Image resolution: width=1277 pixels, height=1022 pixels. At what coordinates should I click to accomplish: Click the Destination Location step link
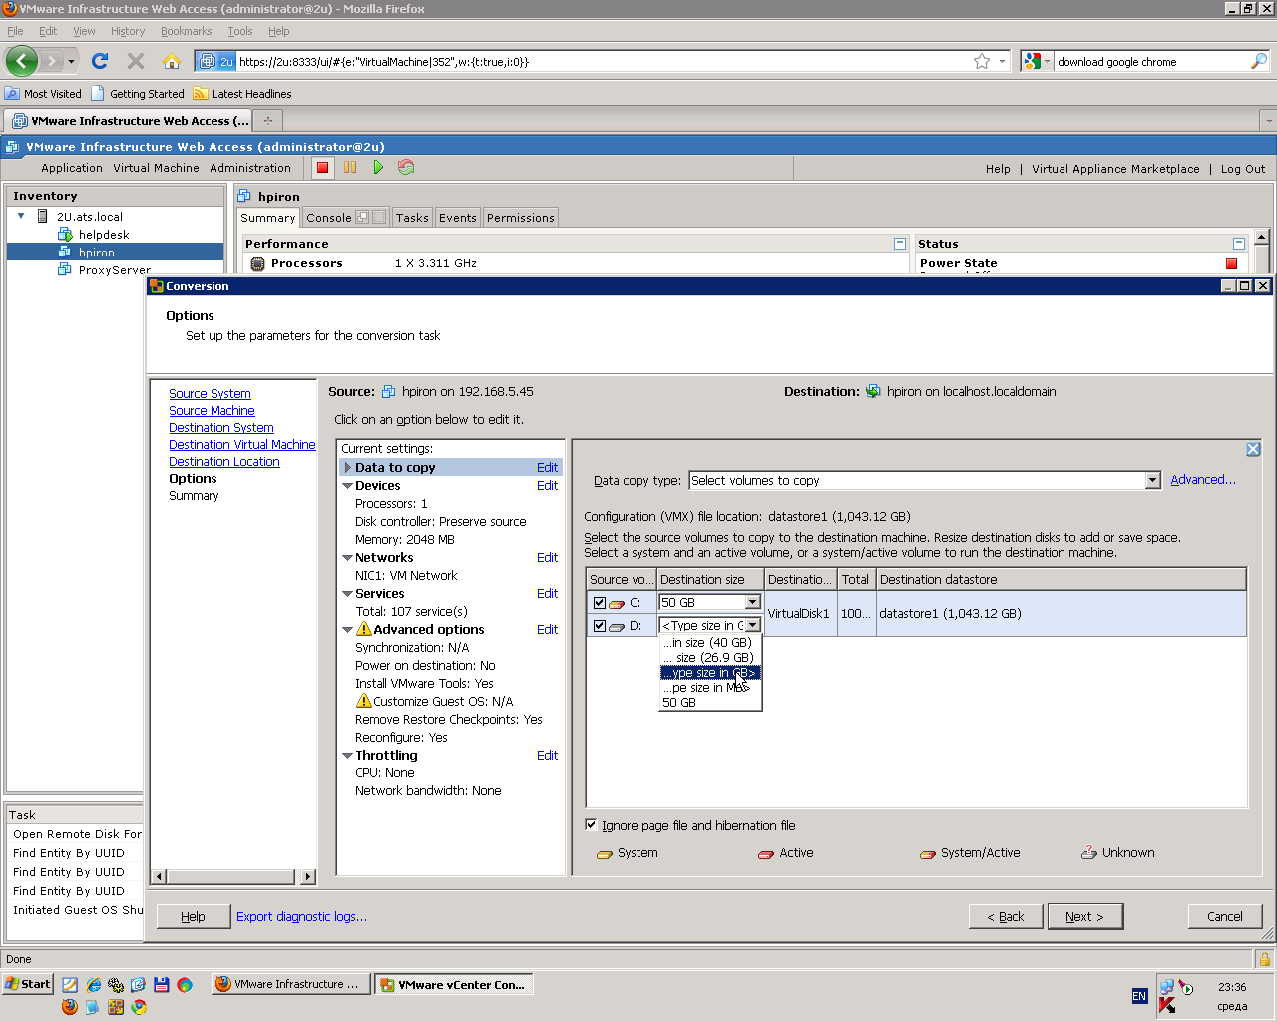[224, 462]
